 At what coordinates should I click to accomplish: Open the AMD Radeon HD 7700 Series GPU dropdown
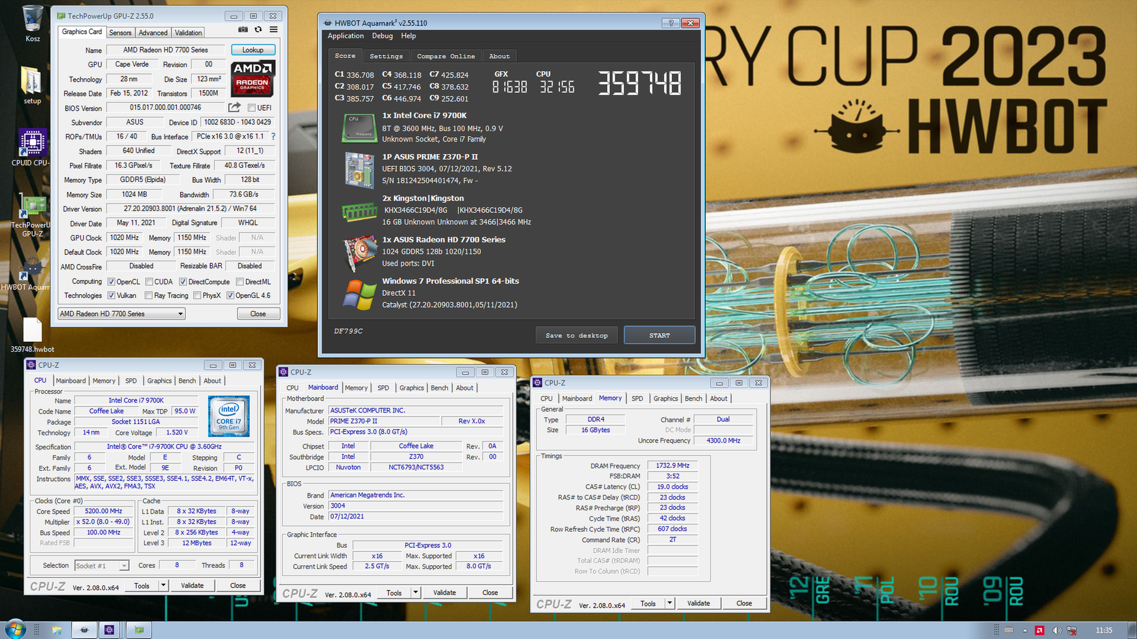pyautogui.click(x=121, y=314)
